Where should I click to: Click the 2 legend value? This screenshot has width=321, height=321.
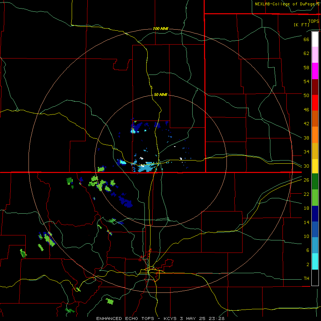(308, 265)
